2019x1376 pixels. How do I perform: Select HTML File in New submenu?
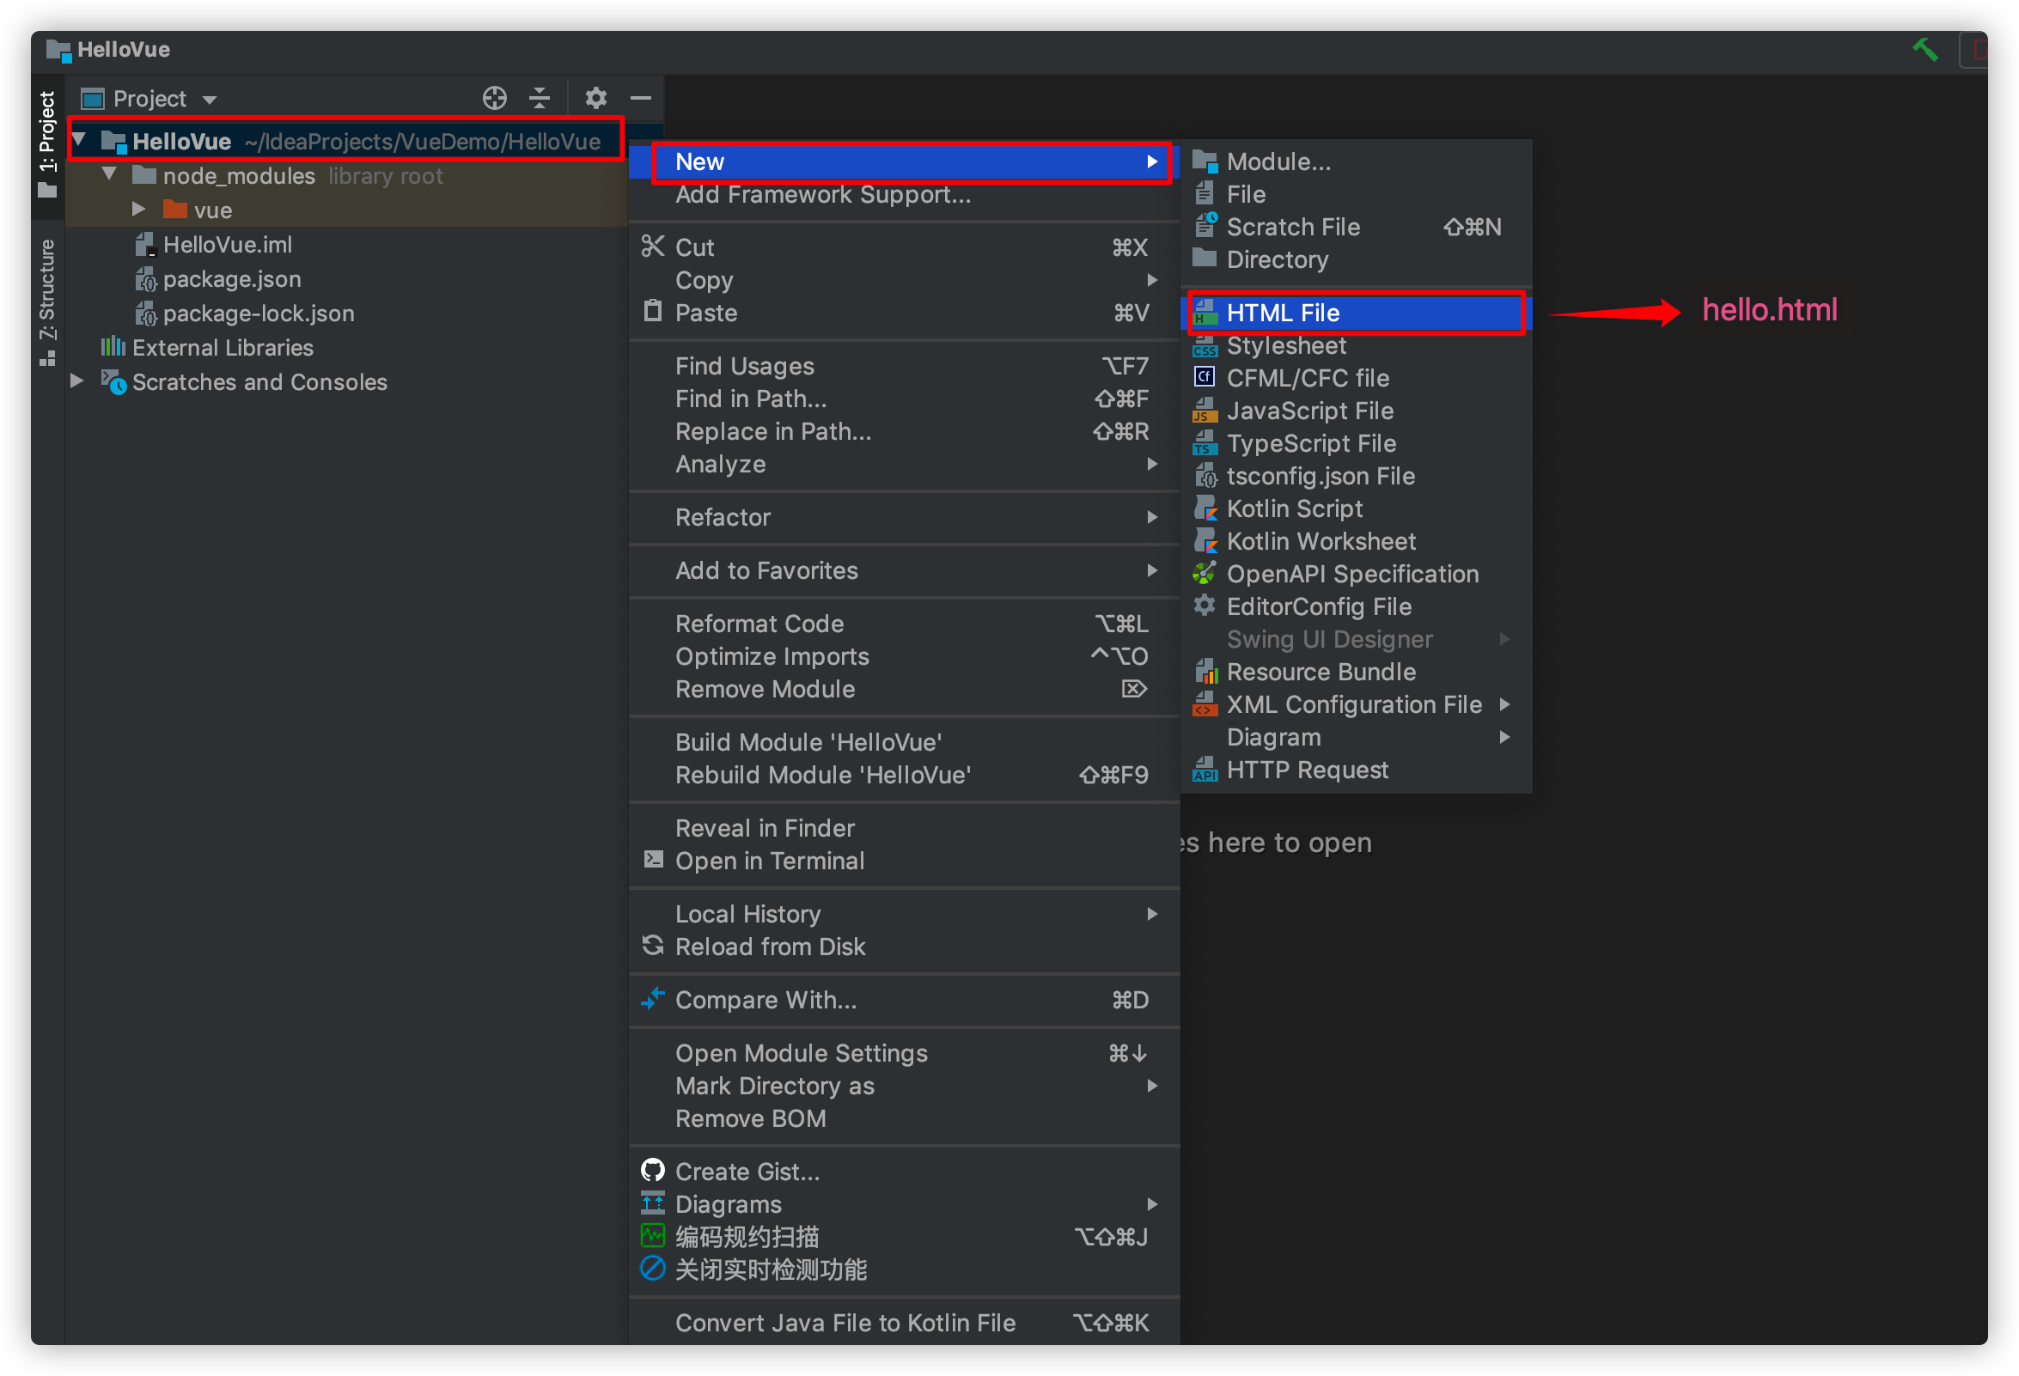1283,313
